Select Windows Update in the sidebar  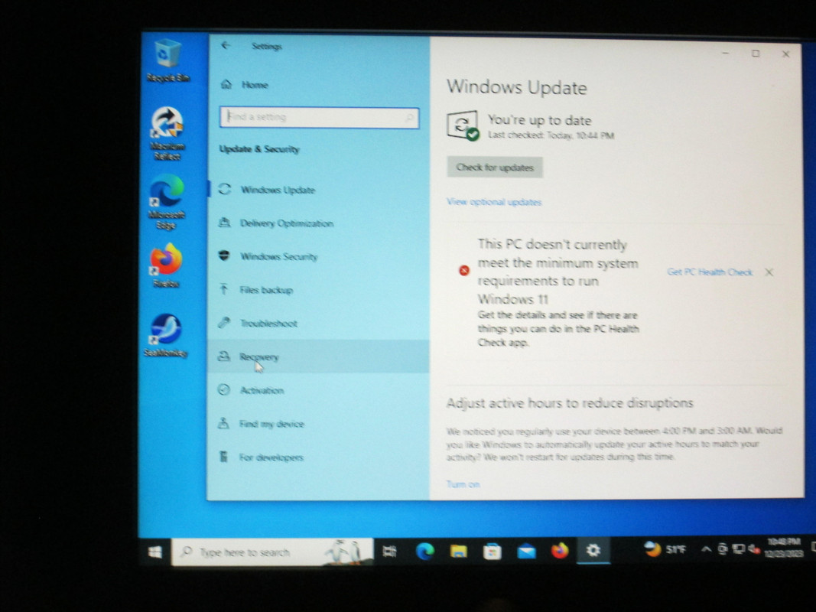(x=318, y=190)
